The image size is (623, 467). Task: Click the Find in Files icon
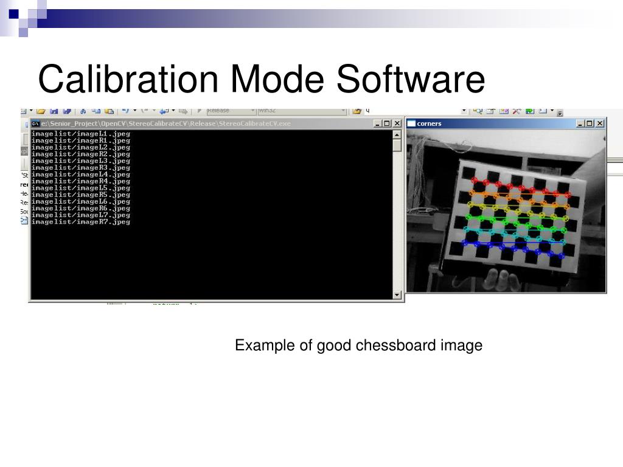click(357, 111)
